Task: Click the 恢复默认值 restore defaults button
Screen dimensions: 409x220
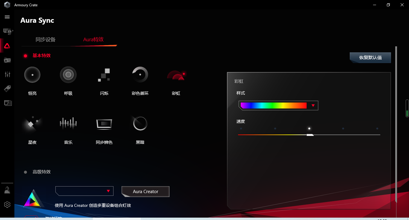Action: [370, 57]
